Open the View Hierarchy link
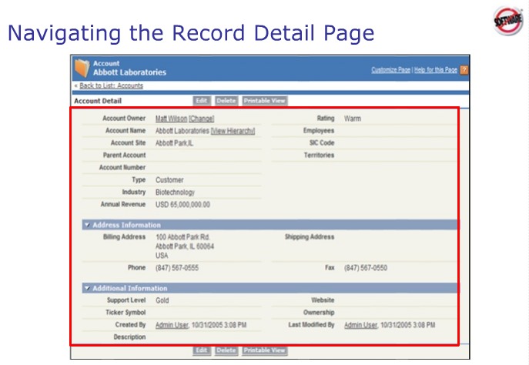Screen dimensions: 529x365 pos(233,131)
